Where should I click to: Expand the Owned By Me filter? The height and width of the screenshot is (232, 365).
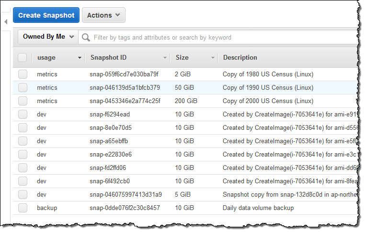tap(48, 37)
